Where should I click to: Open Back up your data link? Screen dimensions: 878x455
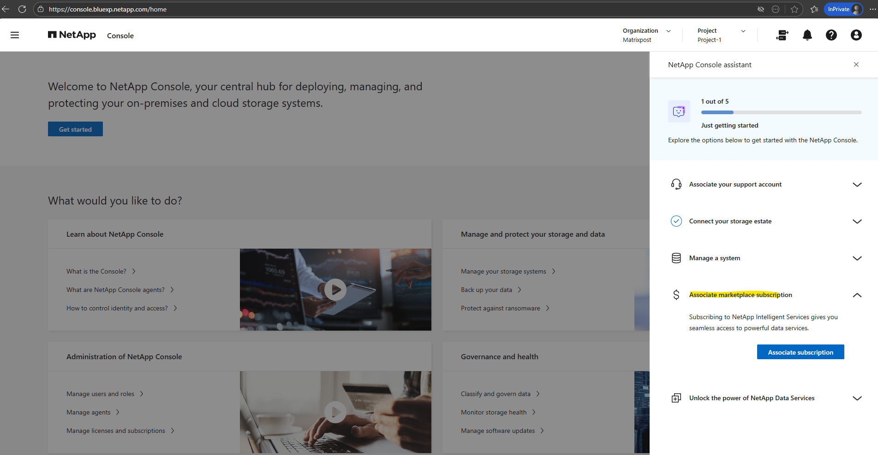click(491, 290)
